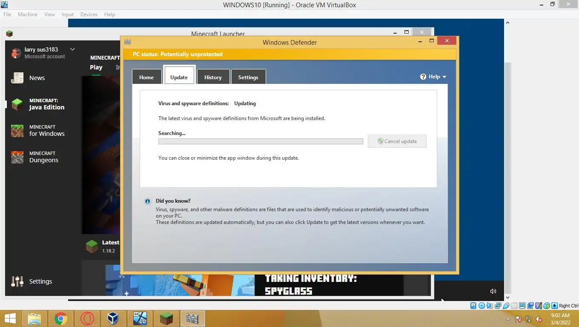
Task: Switch to the History tab
Action: (x=213, y=77)
